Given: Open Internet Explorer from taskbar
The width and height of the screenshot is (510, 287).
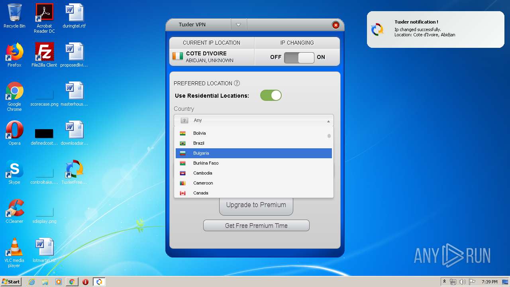Looking at the screenshot, I should point(32,282).
